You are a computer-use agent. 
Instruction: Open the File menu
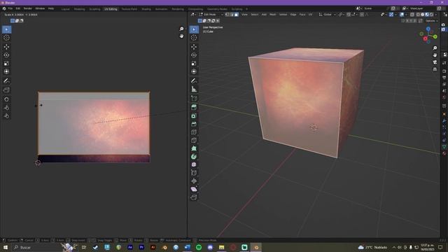(x=10, y=8)
